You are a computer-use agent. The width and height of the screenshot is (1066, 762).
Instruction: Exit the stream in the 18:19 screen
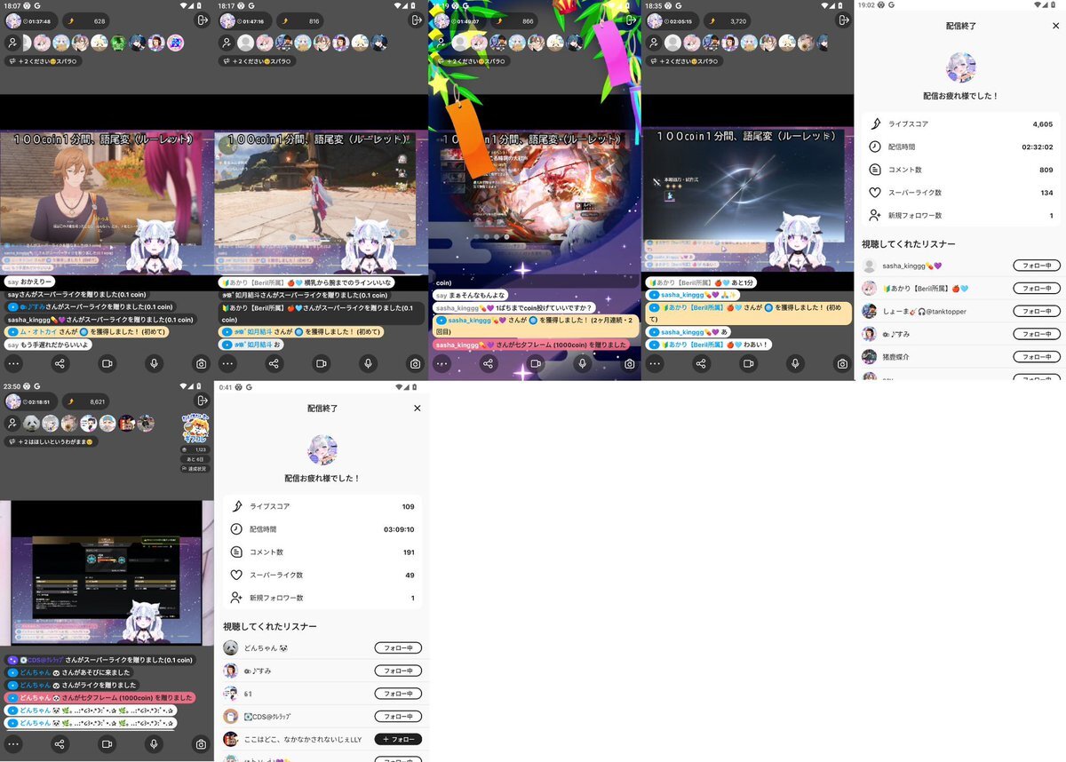630,20
